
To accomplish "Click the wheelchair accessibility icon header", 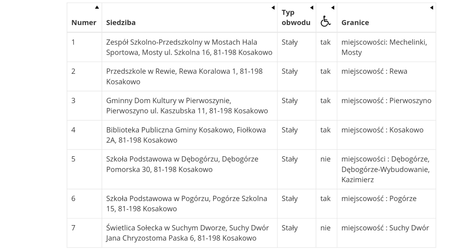I will point(325,21).
